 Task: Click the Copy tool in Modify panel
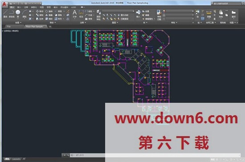pyautogui.click(x=40, y=15)
